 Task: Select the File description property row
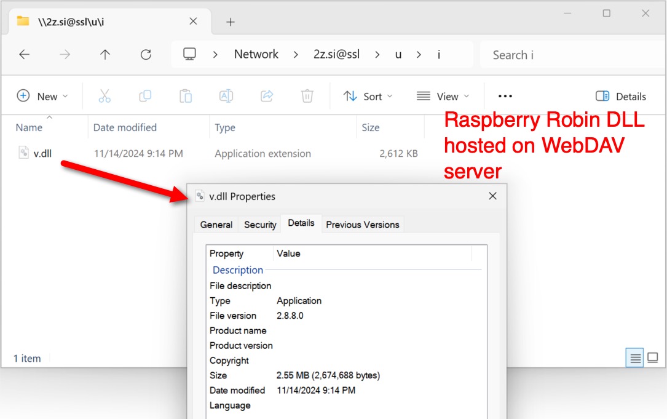click(x=346, y=285)
